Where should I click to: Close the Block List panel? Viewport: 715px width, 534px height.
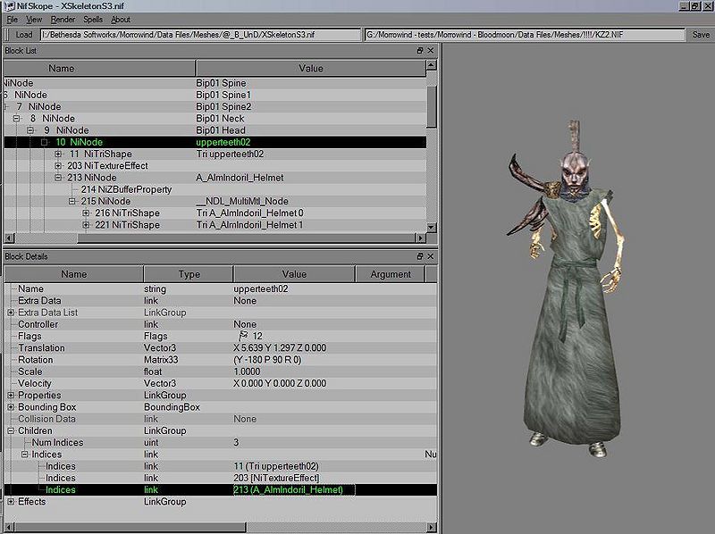[431, 51]
